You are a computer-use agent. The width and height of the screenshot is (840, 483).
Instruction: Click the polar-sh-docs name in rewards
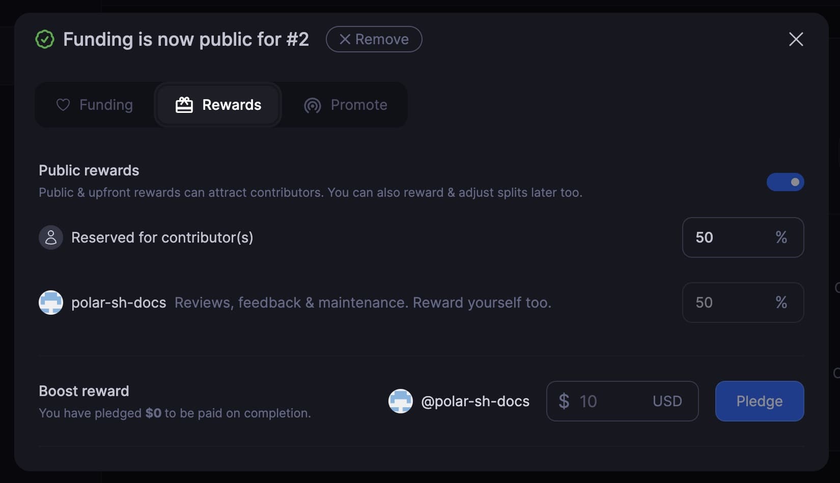(119, 303)
